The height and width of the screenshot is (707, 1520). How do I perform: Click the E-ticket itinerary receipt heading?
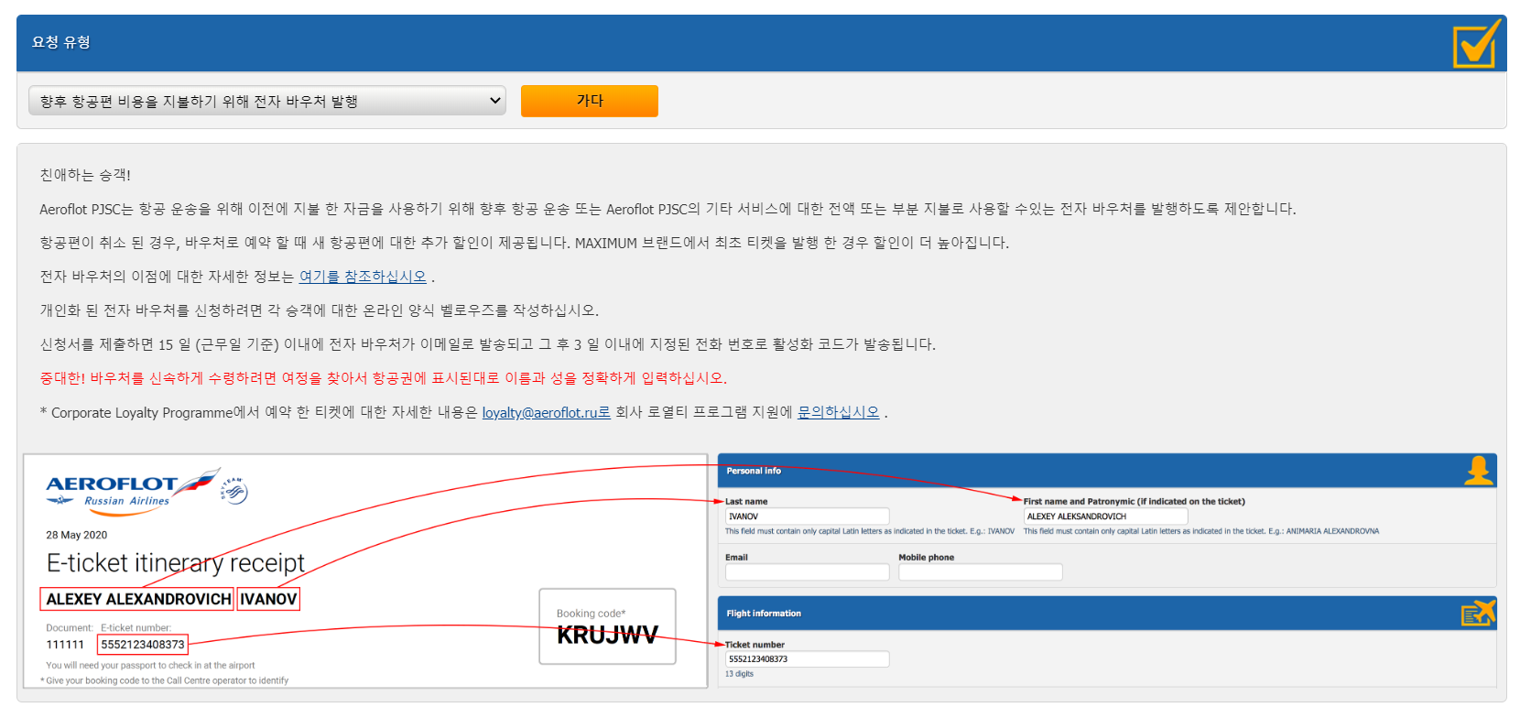[176, 562]
